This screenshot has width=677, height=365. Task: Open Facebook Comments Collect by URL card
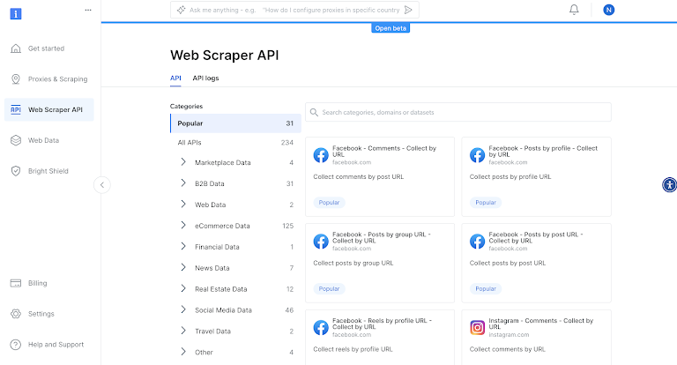click(x=380, y=176)
